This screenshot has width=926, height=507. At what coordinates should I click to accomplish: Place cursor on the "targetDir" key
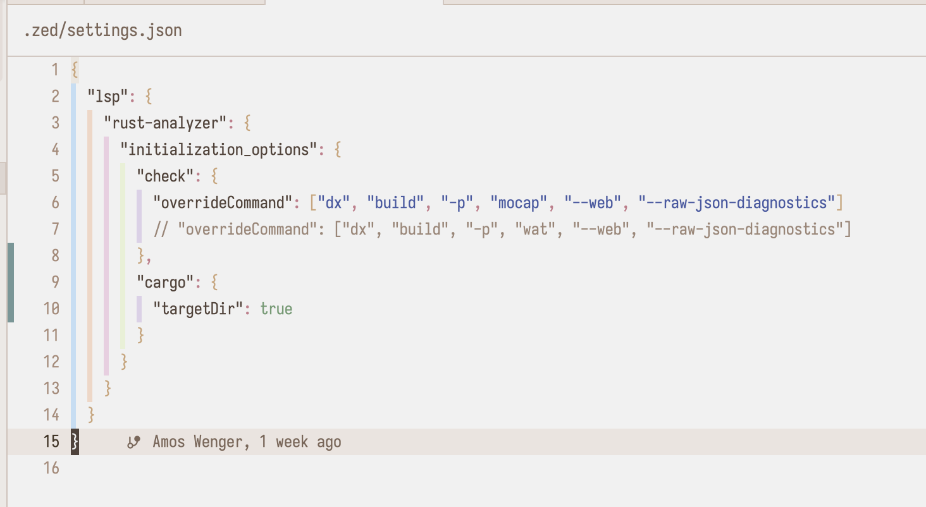pos(198,309)
